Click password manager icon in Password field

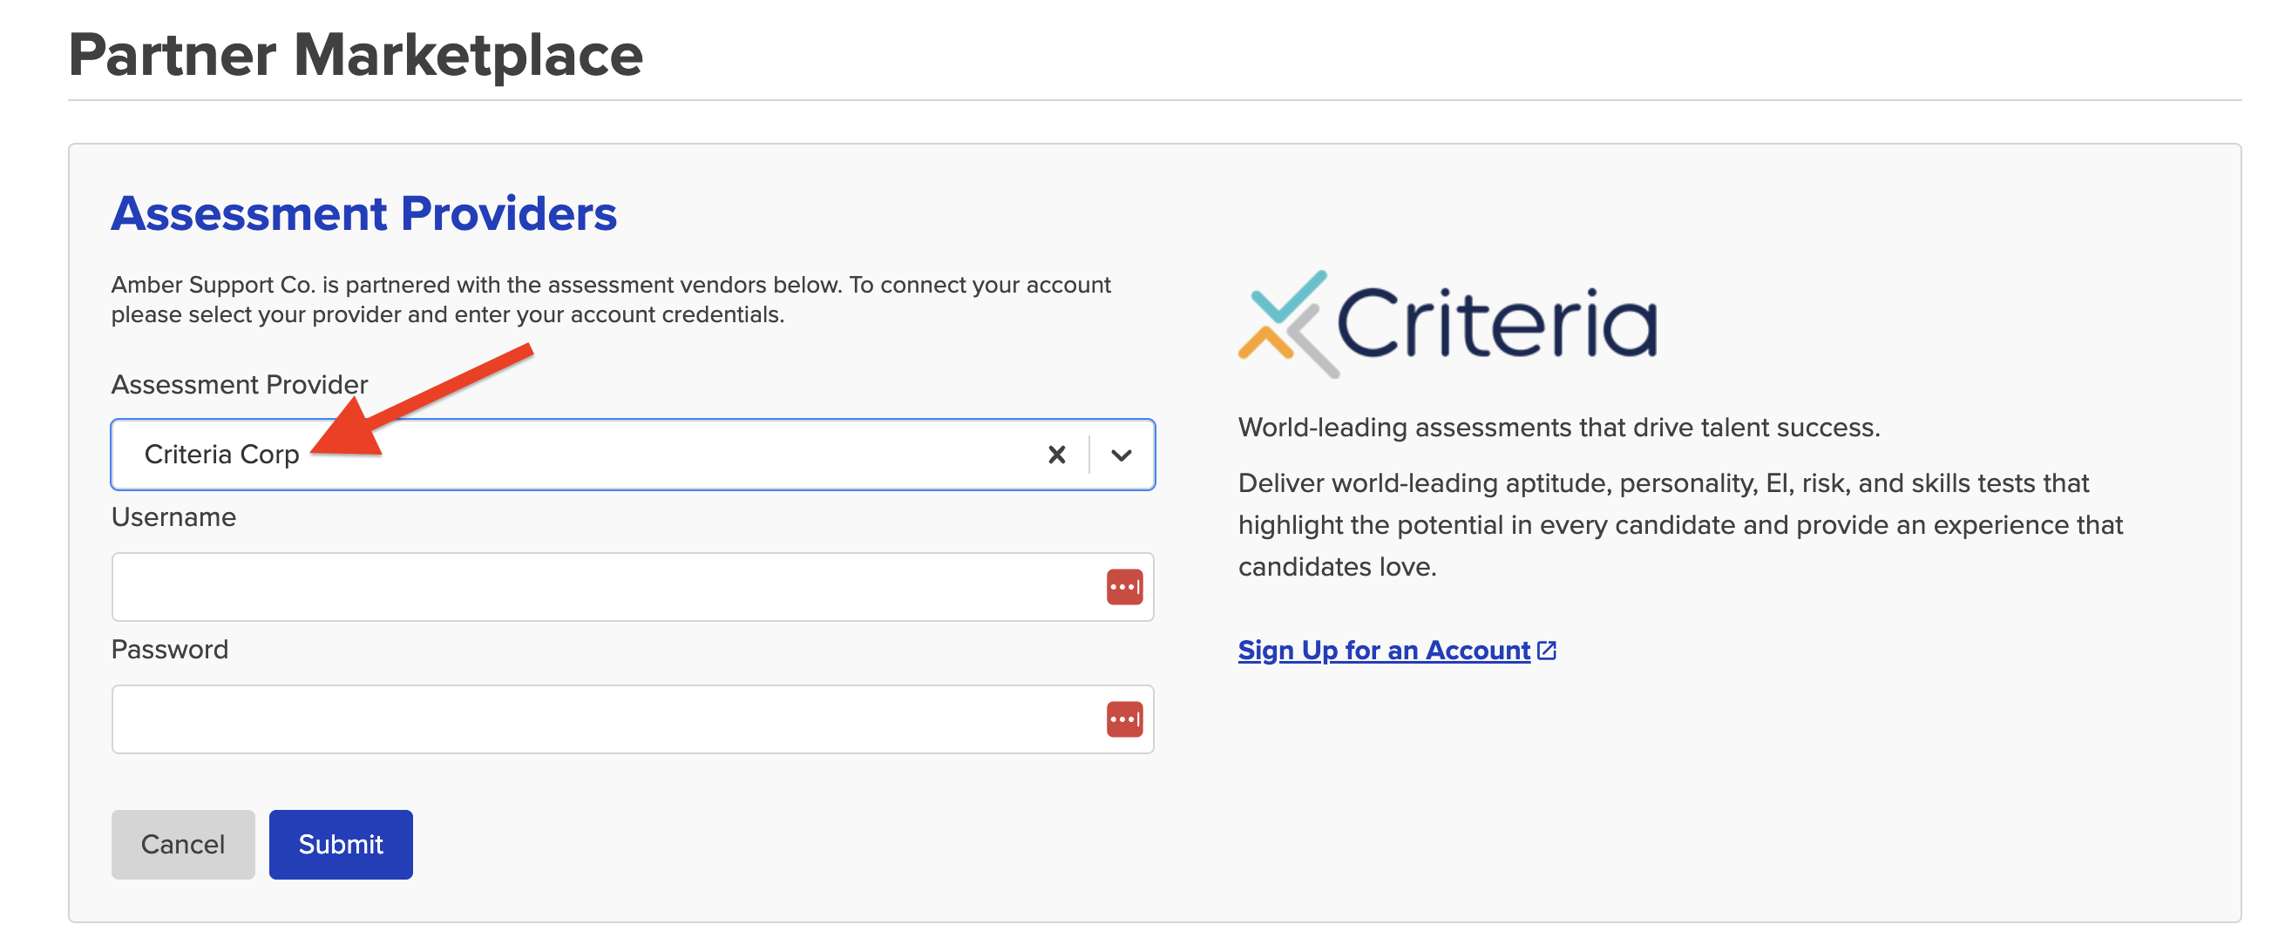[x=1124, y=719]
